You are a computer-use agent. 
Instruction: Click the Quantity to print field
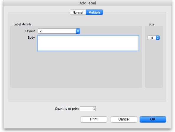88,109
